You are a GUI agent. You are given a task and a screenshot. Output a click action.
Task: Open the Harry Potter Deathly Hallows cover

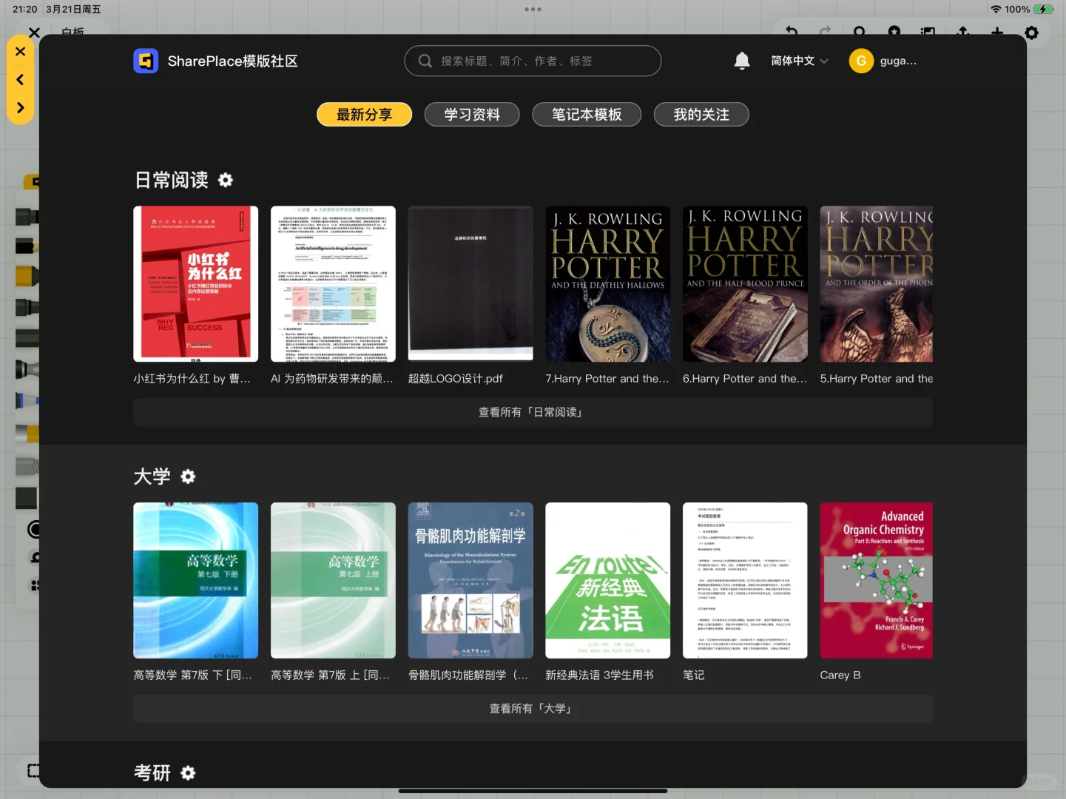607,283
